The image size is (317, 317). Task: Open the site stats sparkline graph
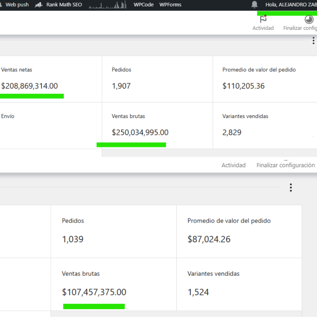[108, 5]
